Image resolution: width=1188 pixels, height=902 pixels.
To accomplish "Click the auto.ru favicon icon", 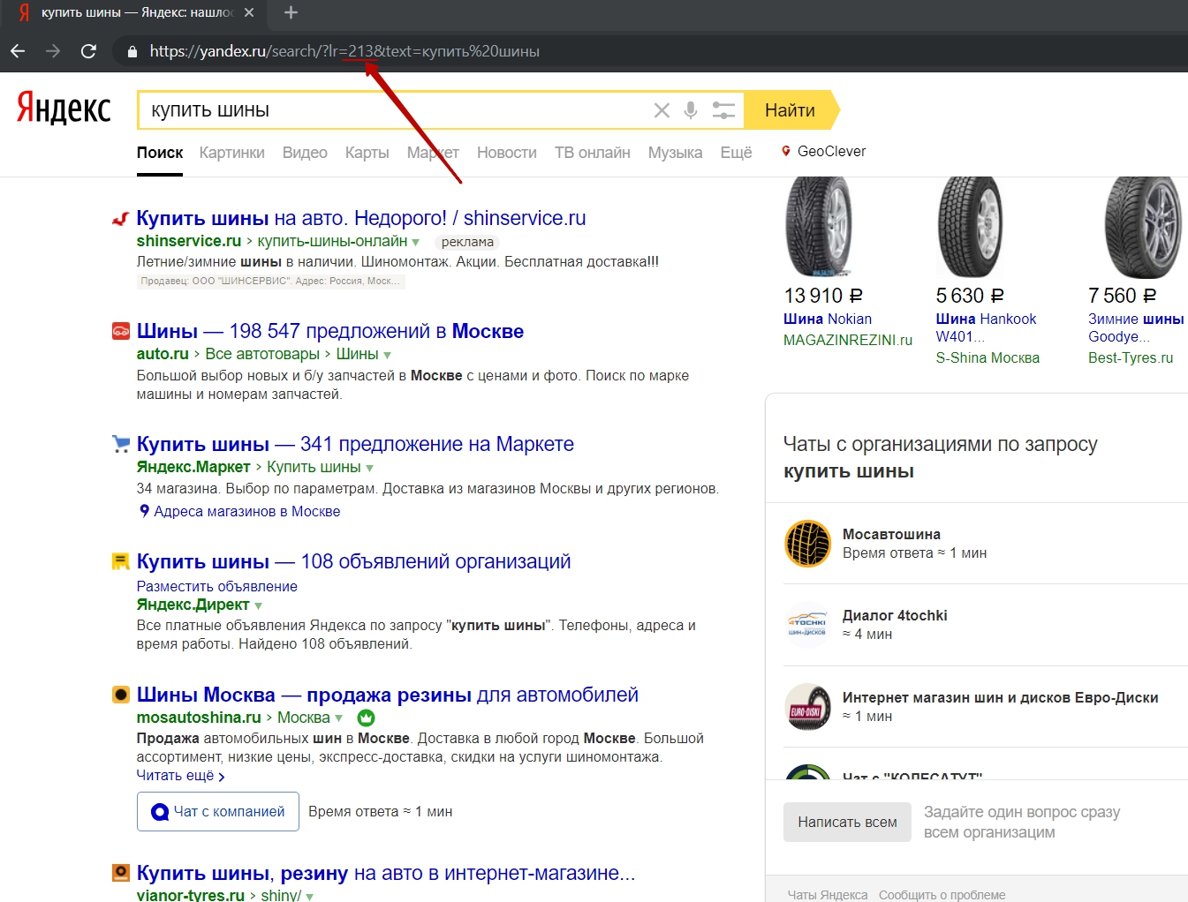I will coord(121,332).
